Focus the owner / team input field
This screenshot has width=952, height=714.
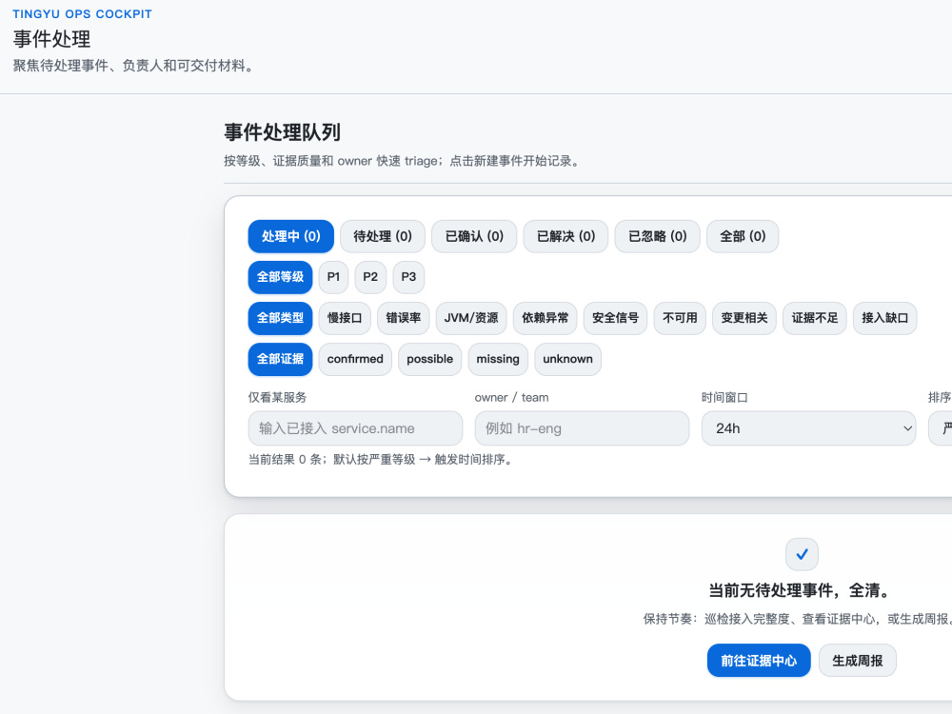583,428
